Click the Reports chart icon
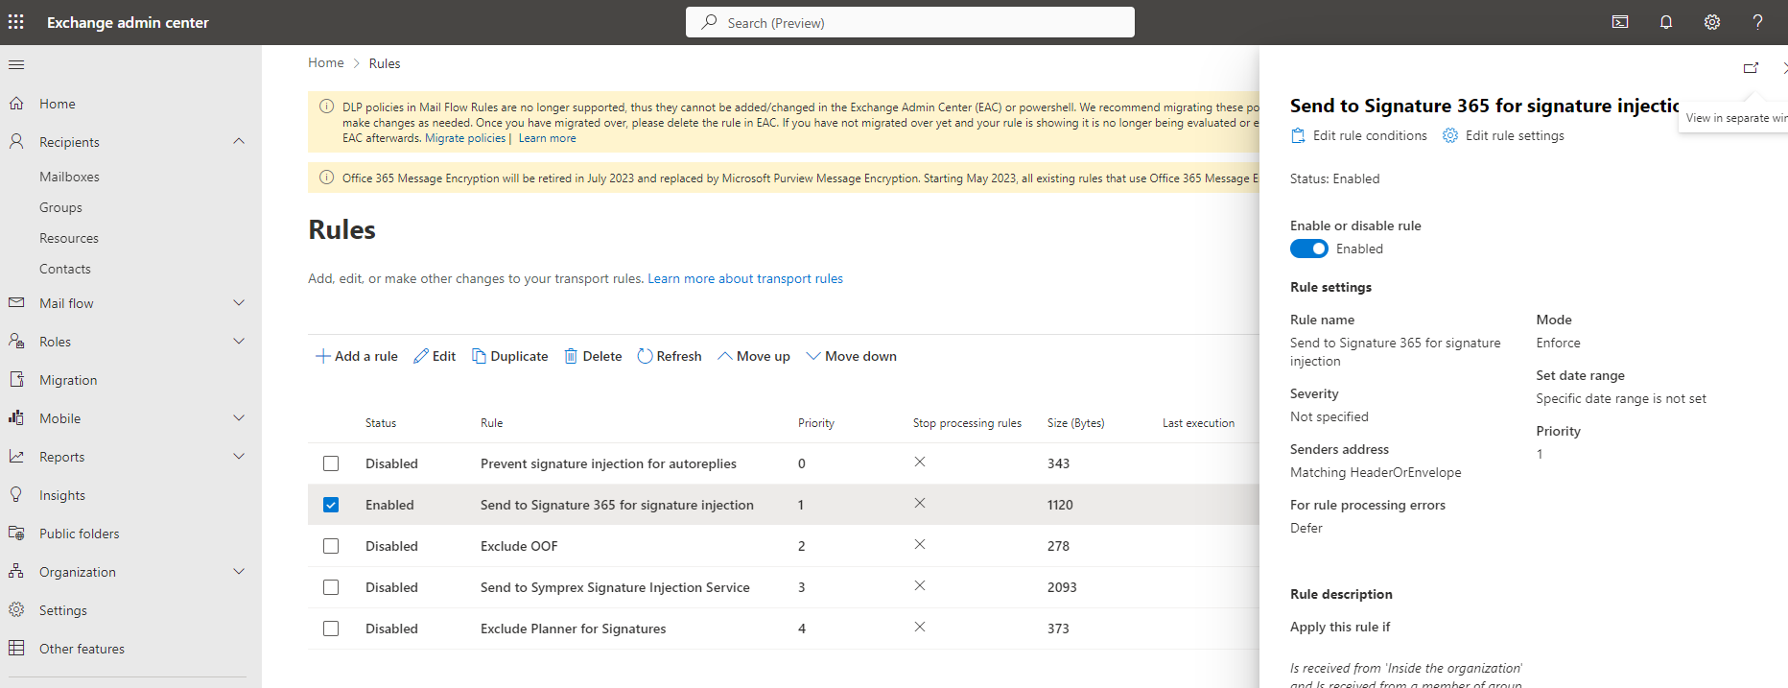Viewport: 1788px width, 688px height. click(16, 457)
